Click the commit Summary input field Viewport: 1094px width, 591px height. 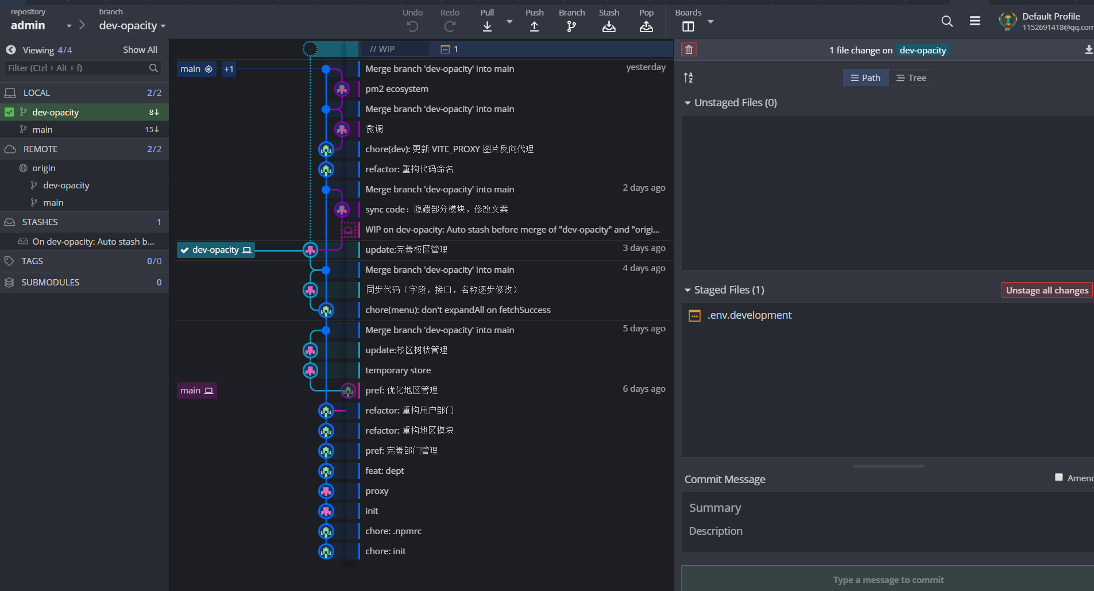[x=888, y=508]
